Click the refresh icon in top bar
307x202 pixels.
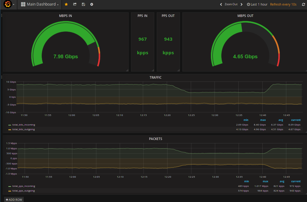click(x=303, y=4)
